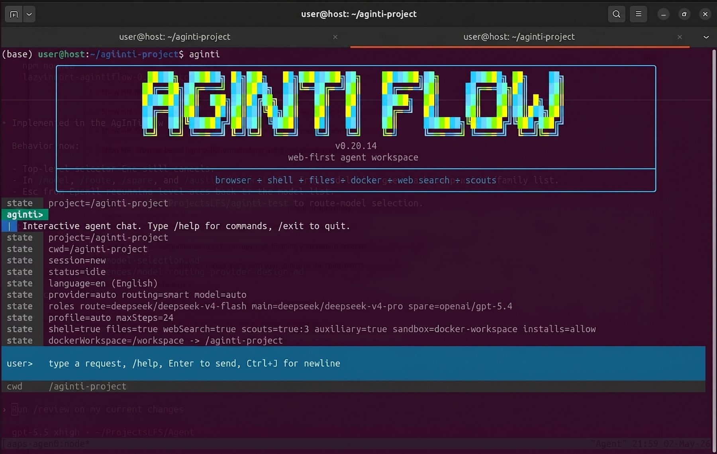Click the word 'scouts' in the banner
The height and width of the screenshot is (454, 717).
[481, 180]
